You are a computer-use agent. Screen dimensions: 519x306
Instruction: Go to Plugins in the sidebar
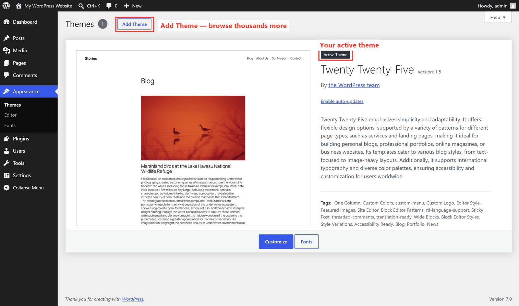29,139
